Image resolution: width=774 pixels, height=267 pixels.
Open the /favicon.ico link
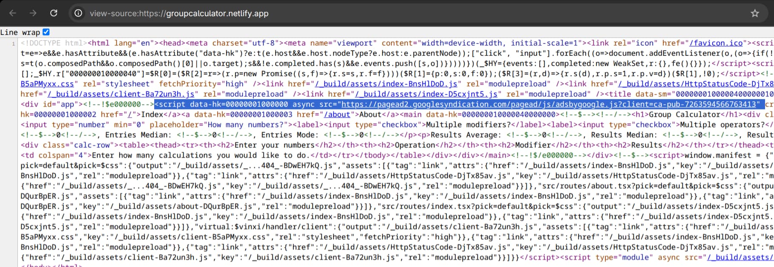716,43
